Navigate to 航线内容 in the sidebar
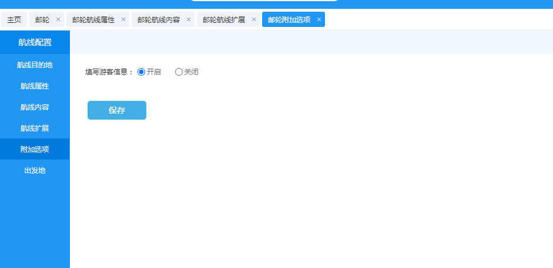This screenshot has height=268, width=553. coord(35,107)
